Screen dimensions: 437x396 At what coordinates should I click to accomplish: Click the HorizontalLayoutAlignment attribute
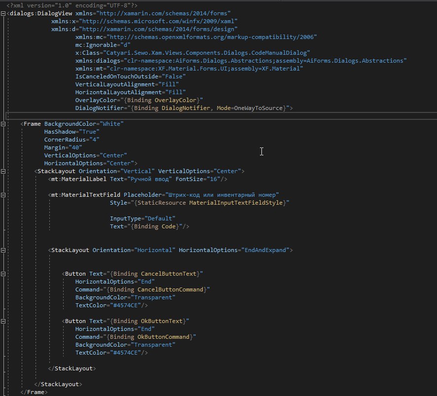(x=130, y=92)
